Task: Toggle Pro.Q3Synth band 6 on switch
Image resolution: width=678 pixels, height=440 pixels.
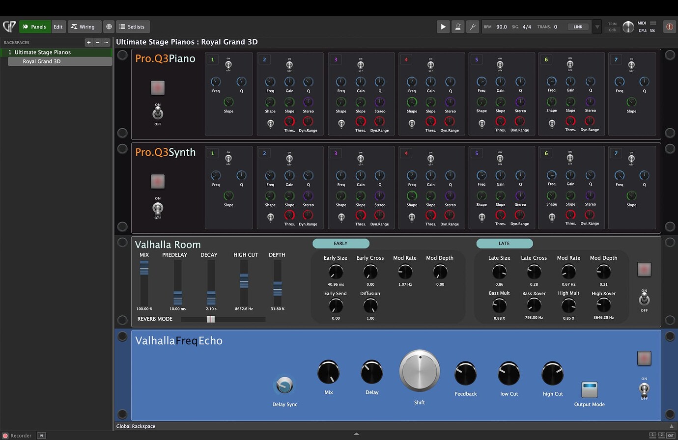Action: point(570,158)
